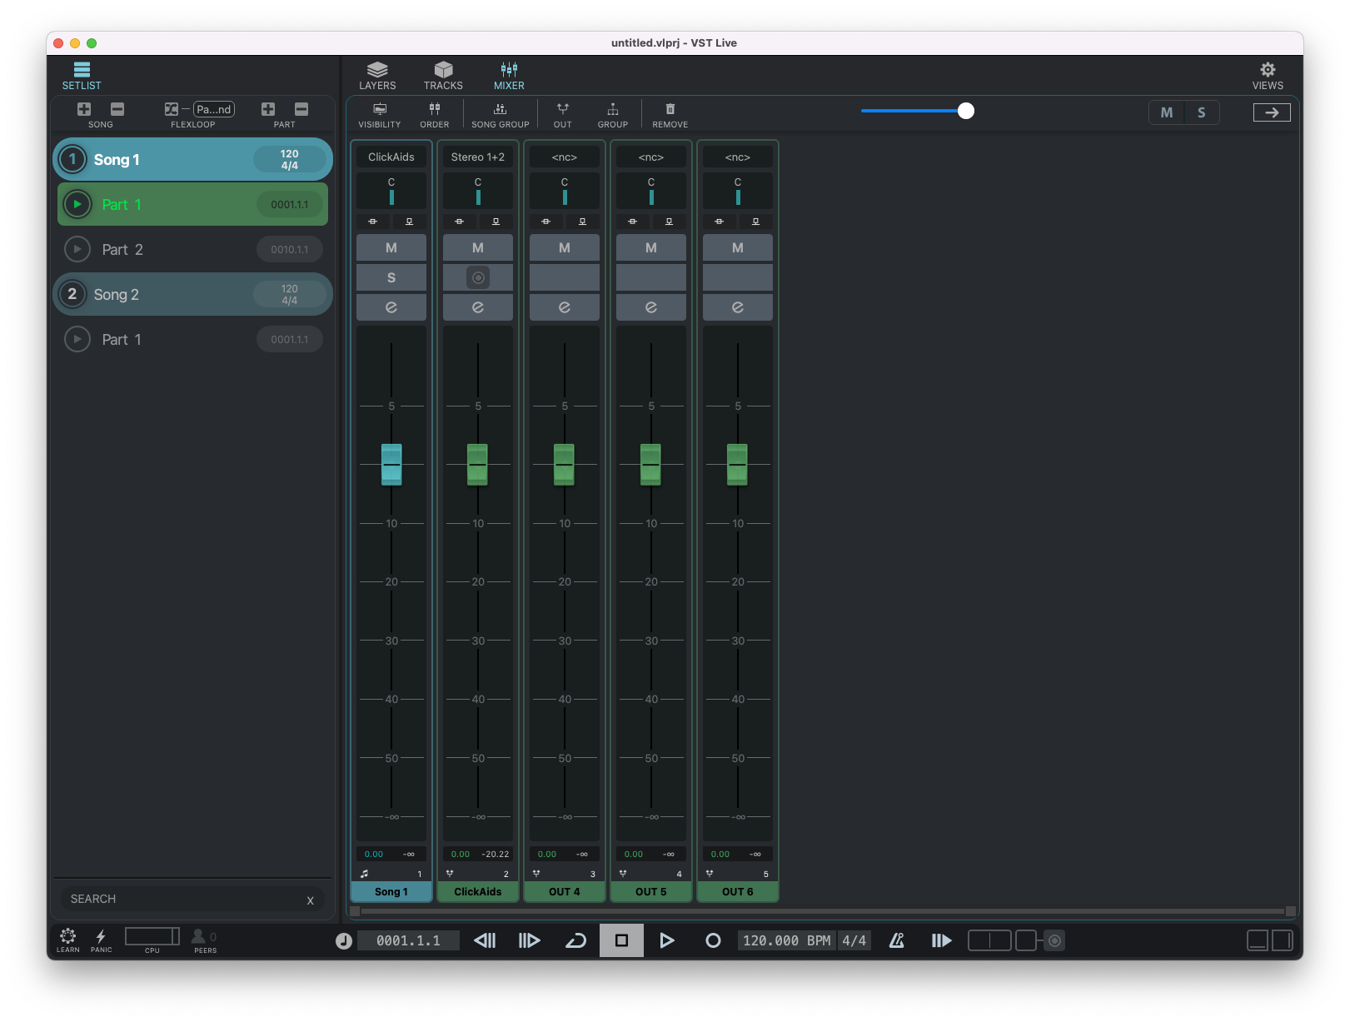This screenshot has height=1022, width=1350.
Task: Mute the ClickAids output channel
Action: point(477,247)
